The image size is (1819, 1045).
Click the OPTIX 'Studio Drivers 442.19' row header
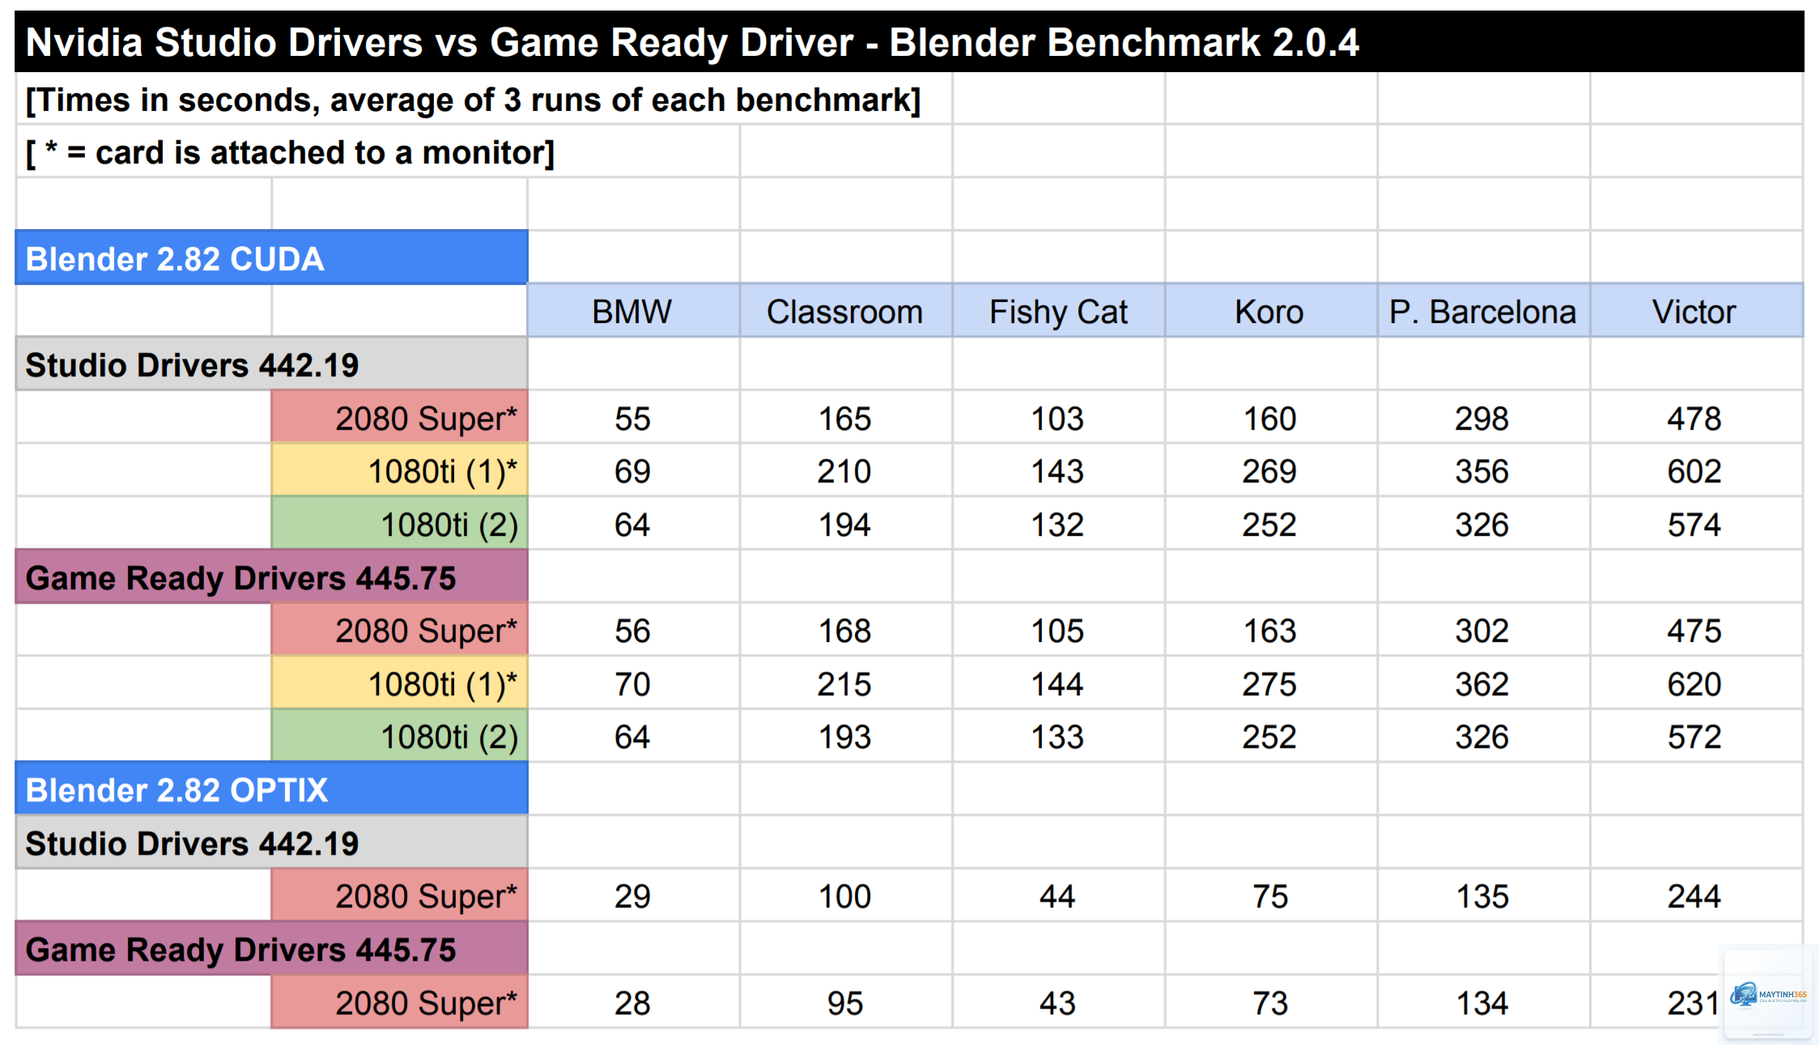coord(271,843)
